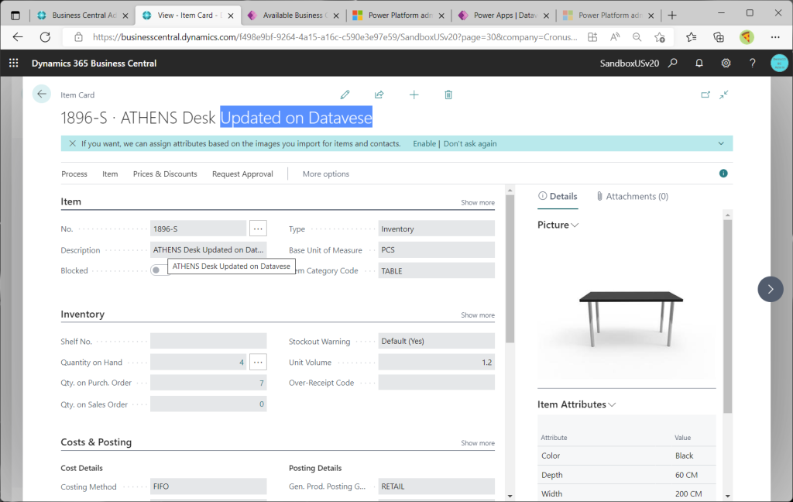Open browser favorites list icon
Image resolution: width=793 pixels, height=502 pixels.
tap(692, 37)
